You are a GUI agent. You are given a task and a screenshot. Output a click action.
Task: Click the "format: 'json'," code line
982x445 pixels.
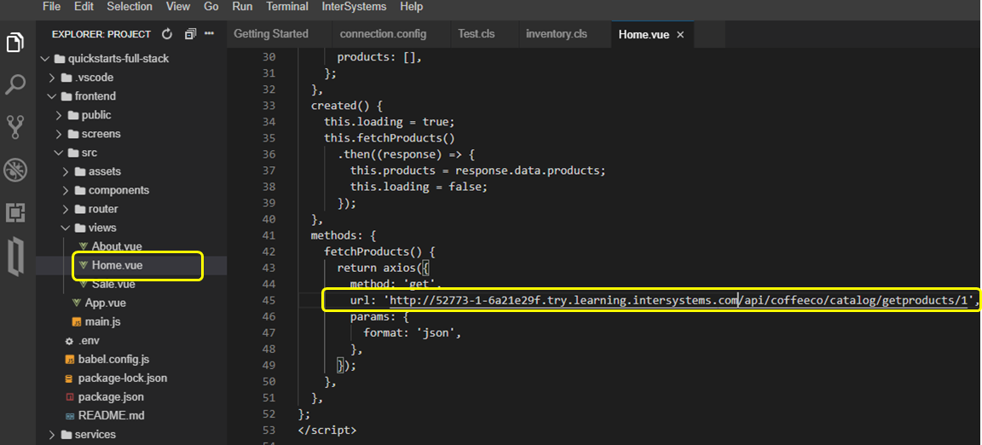412,333
